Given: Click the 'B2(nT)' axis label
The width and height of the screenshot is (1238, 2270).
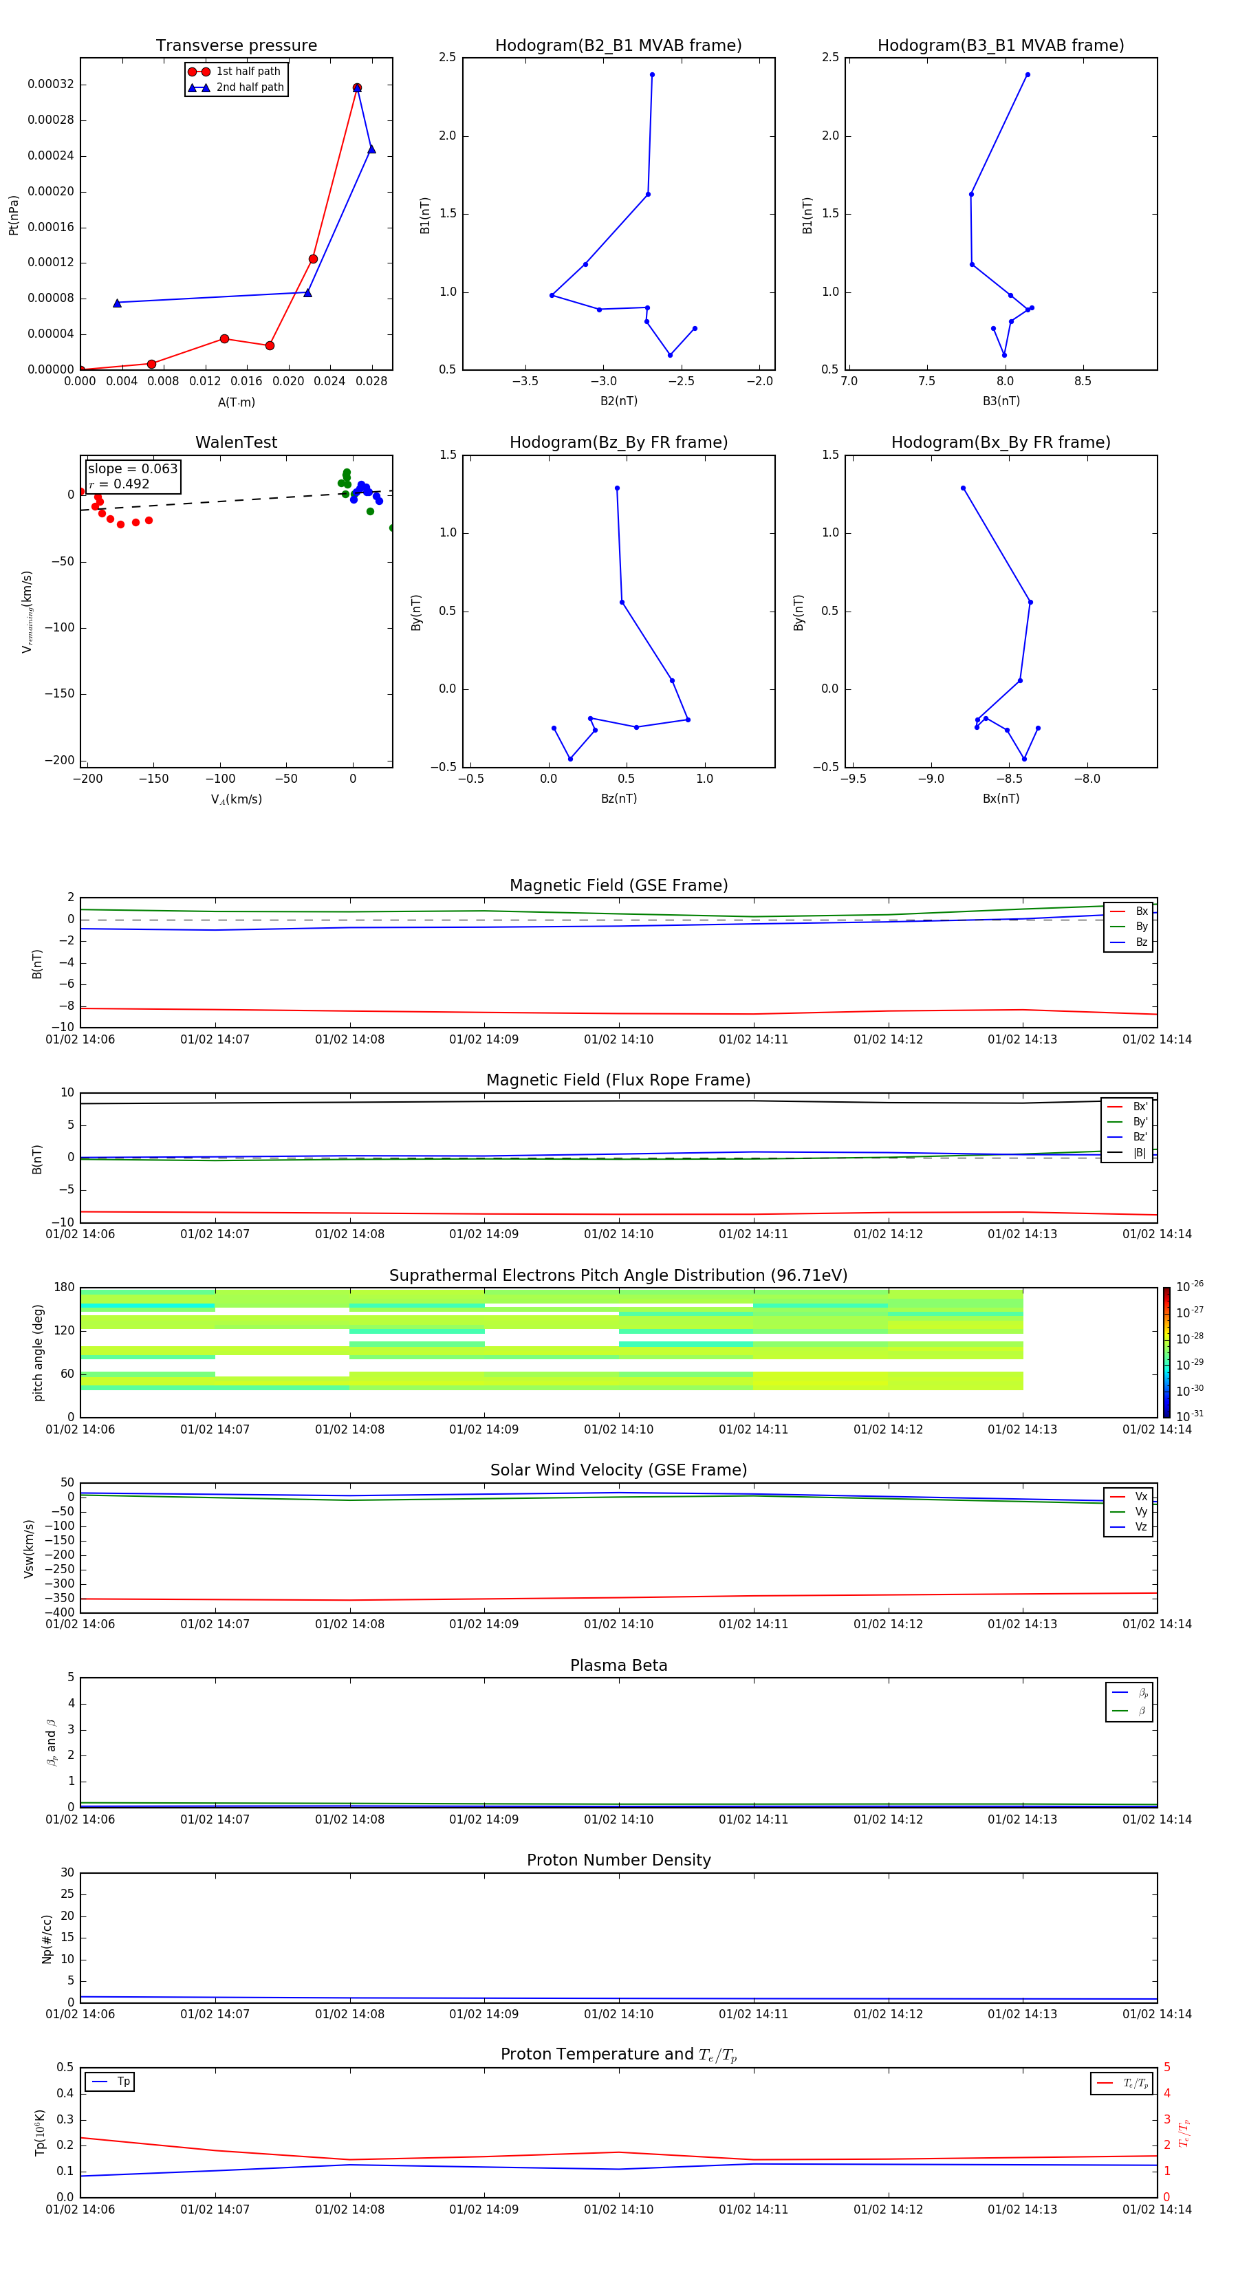Looking at the screenshot, I should [618, 401].
